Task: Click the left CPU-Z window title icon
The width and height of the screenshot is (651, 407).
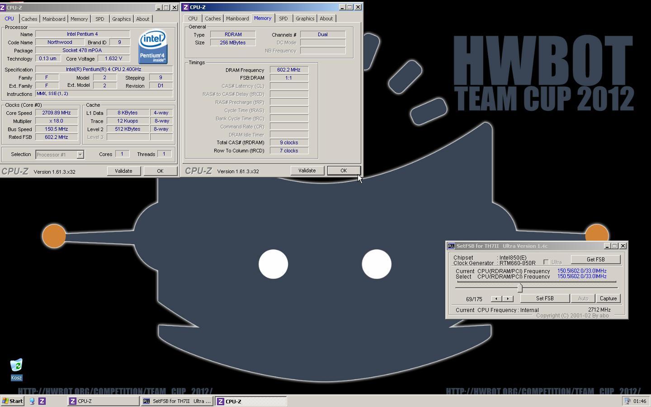Action: coord(3,8)
